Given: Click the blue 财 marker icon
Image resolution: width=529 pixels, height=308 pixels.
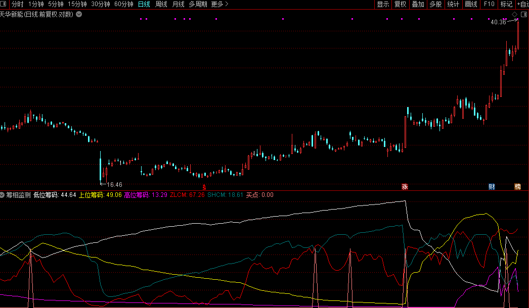Looking at the screenshot, I should (x=492, y=187).
